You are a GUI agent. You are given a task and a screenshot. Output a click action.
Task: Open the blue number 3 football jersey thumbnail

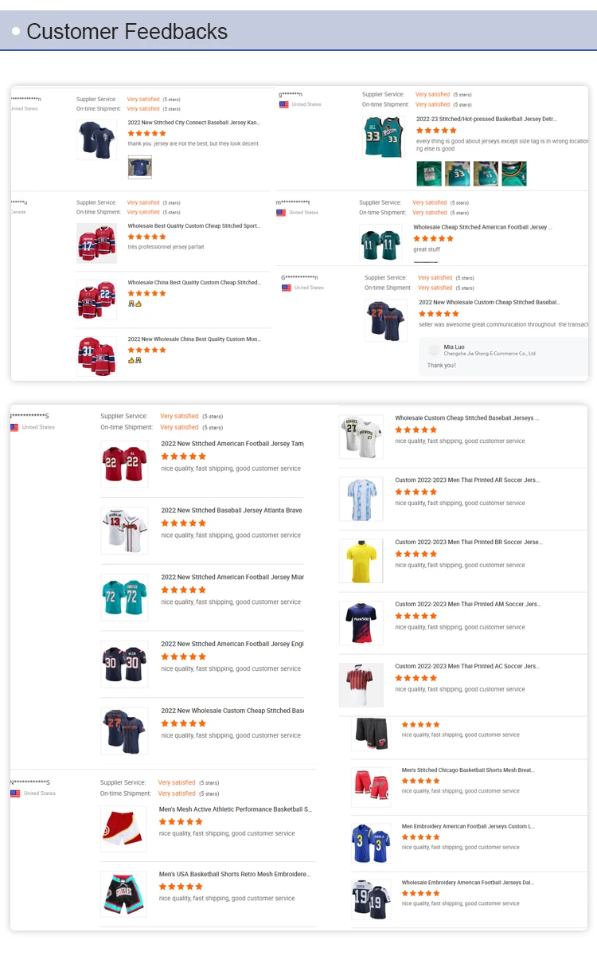[371, 844]
